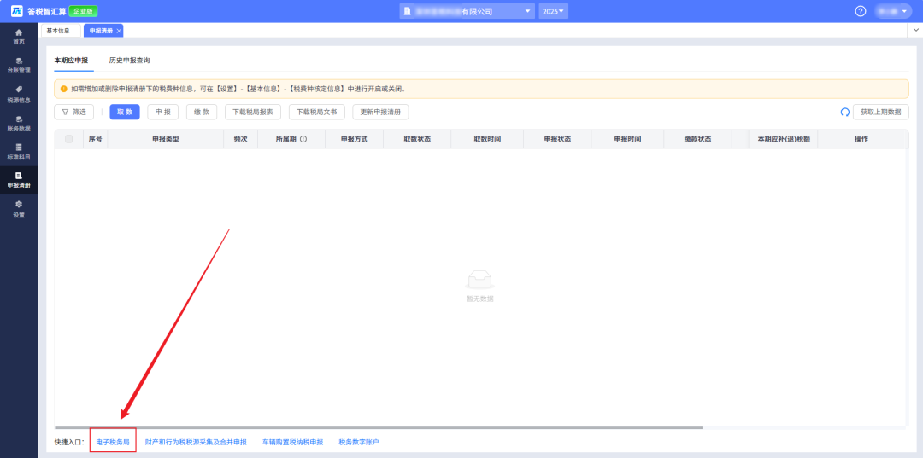Close the 申报清册 tab
This screenshot has height=458, width=923.
pyautogui.click(x=119, y=31)
